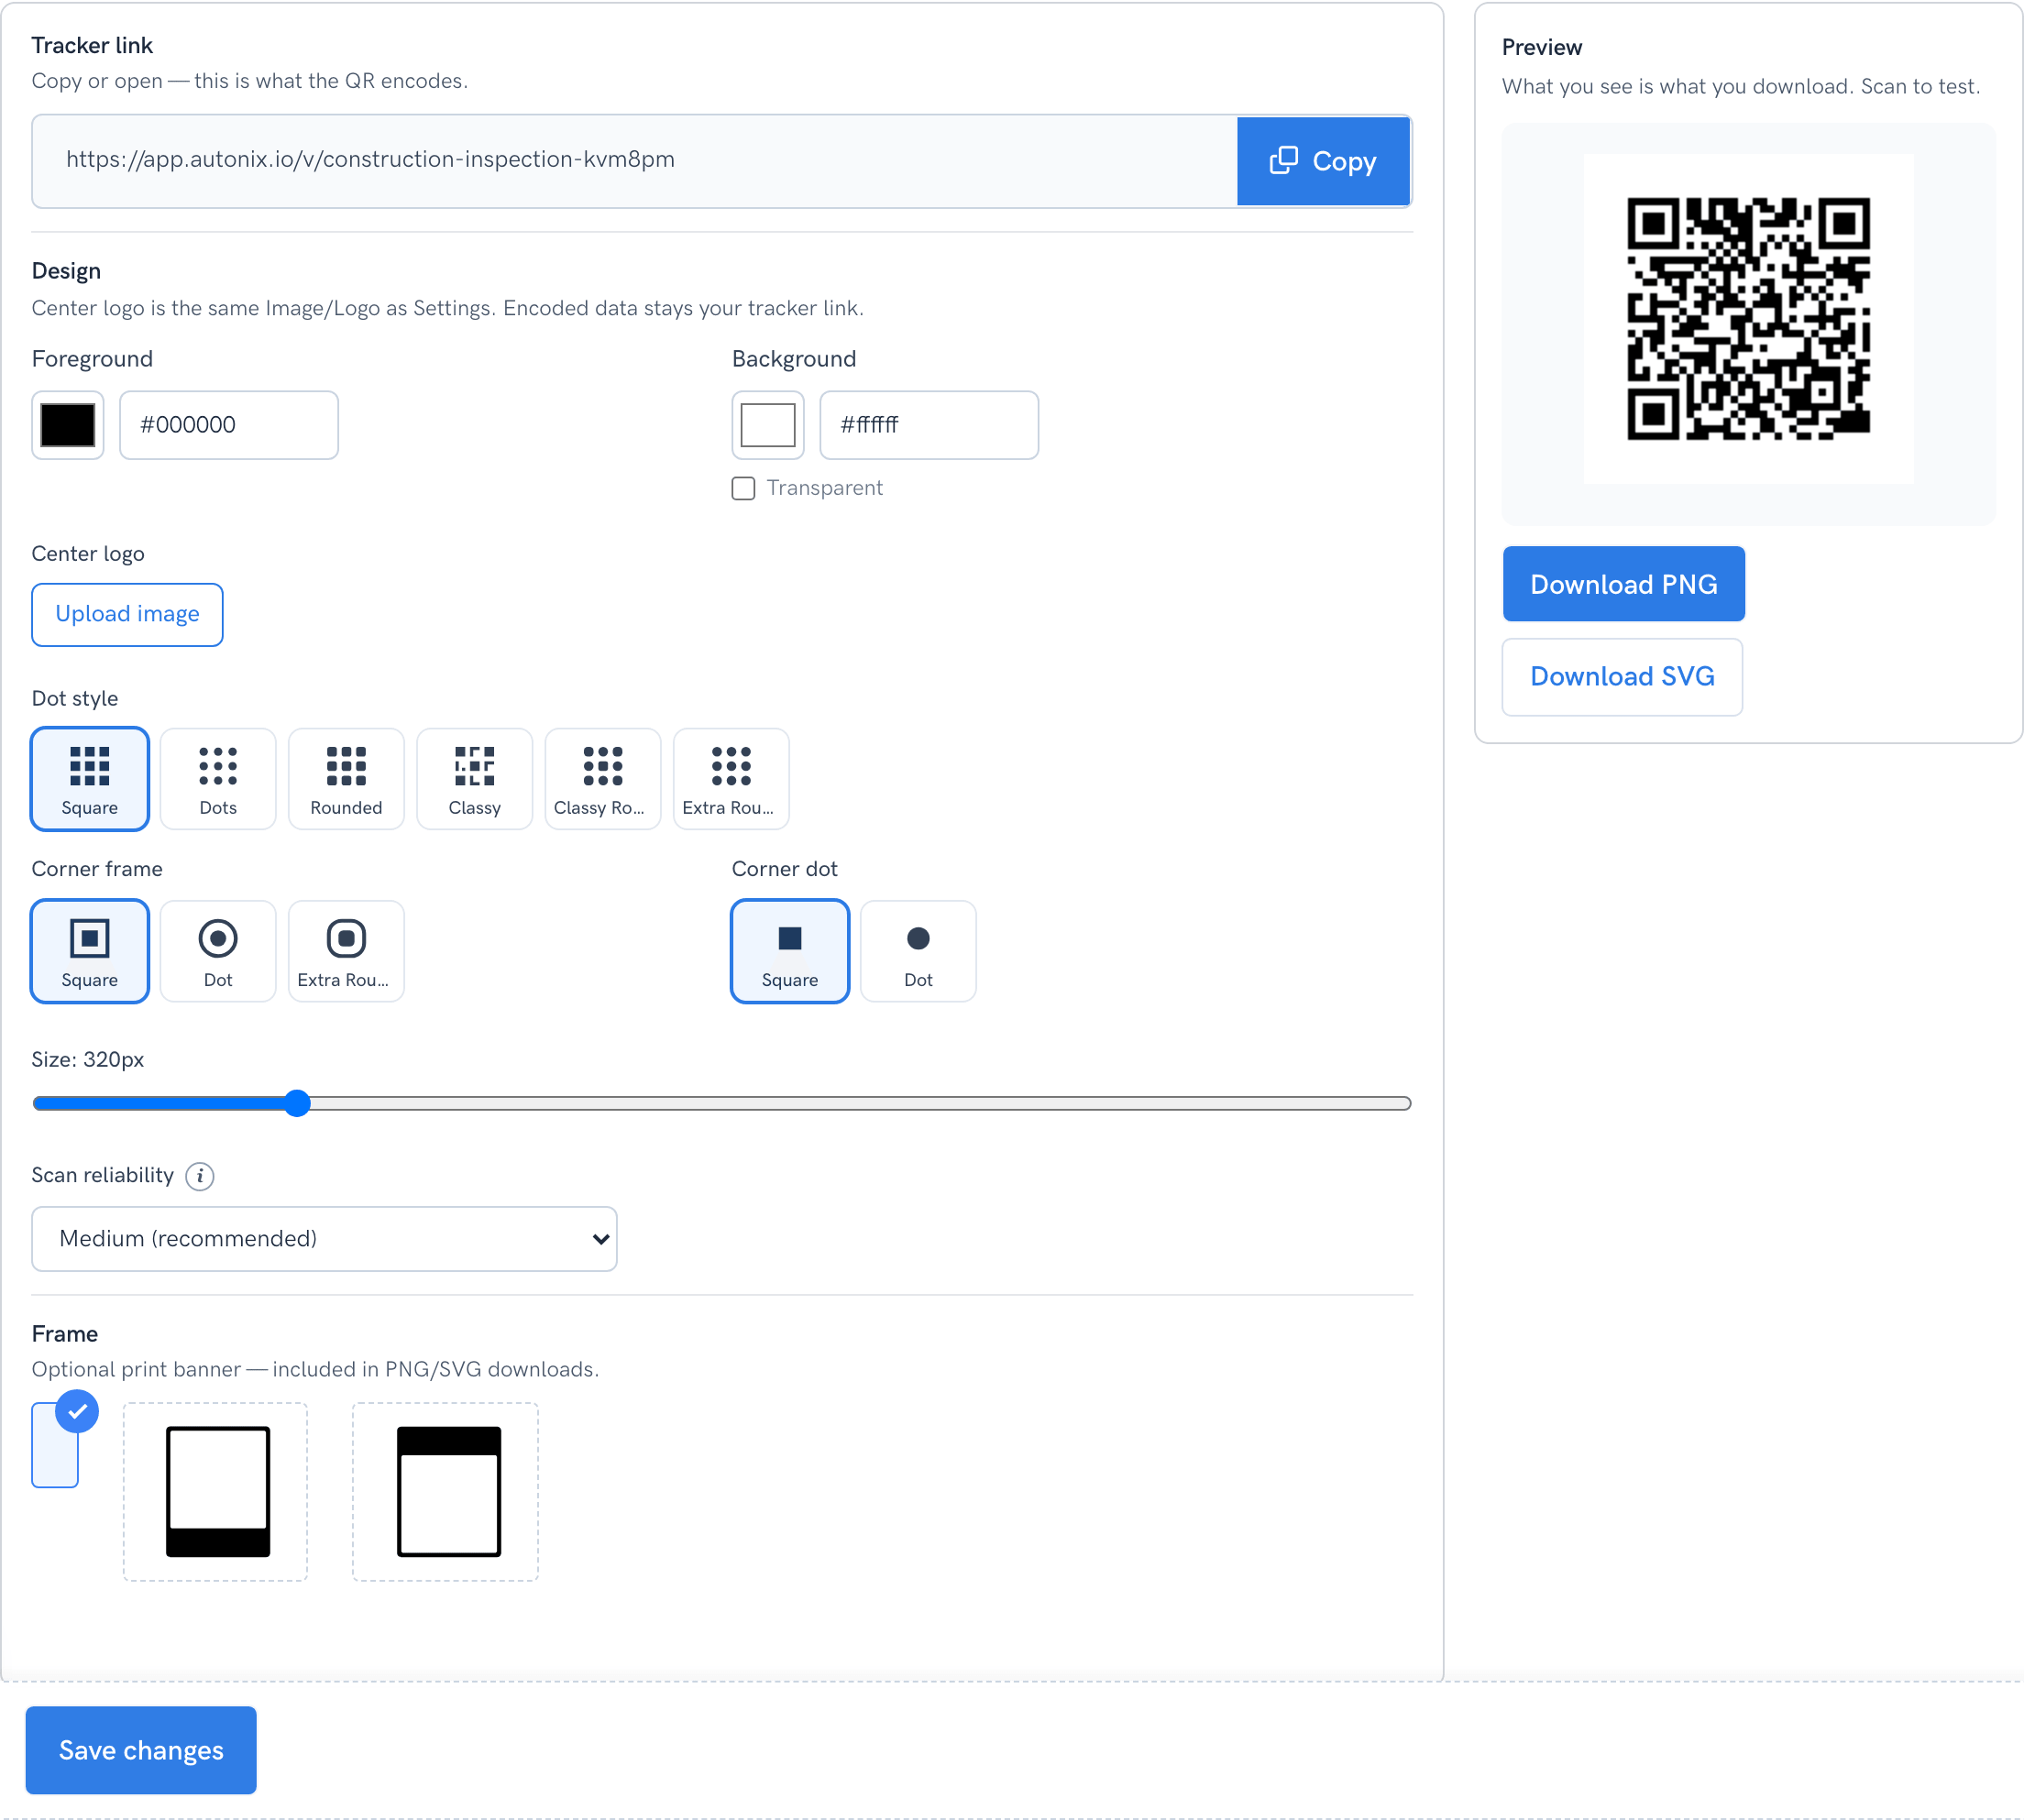The image size is (2024, 1820).
Task: Set corner dot to Dot
Action: pos(918,951)
